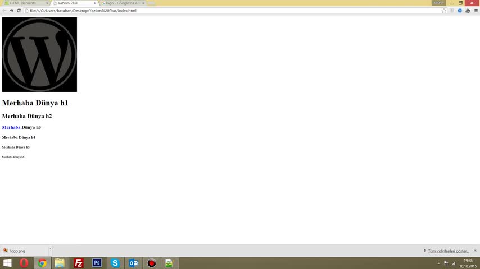Screen dimensions: 480x269
Task: Click Tüm indirilenleri göster link
Action: [448, 251]
